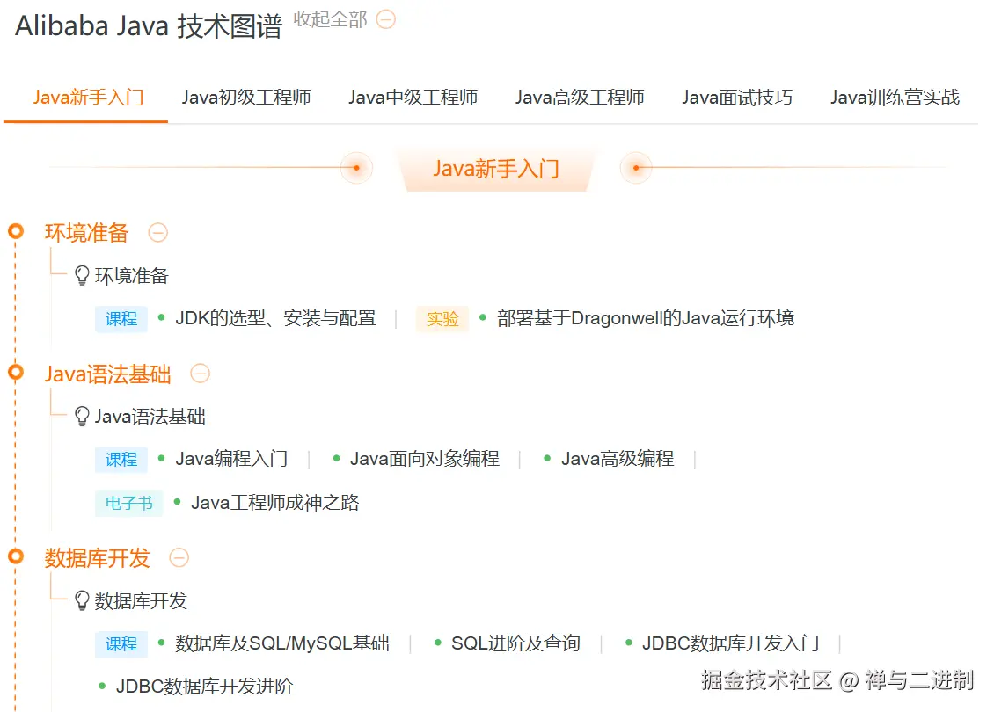The height and width of the screenshot is (712, 994).
Task: Collapse the 数据库开发 section
Action: point(179,558)
